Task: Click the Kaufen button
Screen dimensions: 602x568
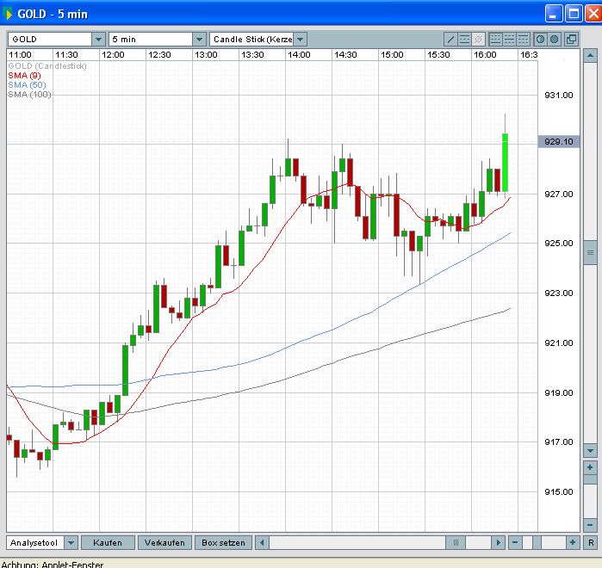Action: click(108, 543)
